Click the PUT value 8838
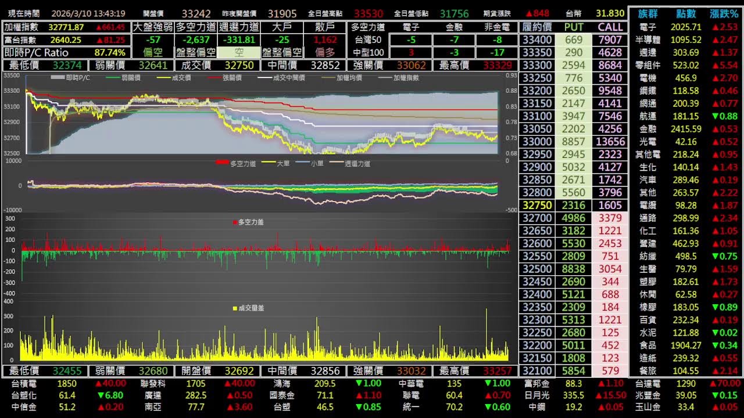 [x=574, y=269]
